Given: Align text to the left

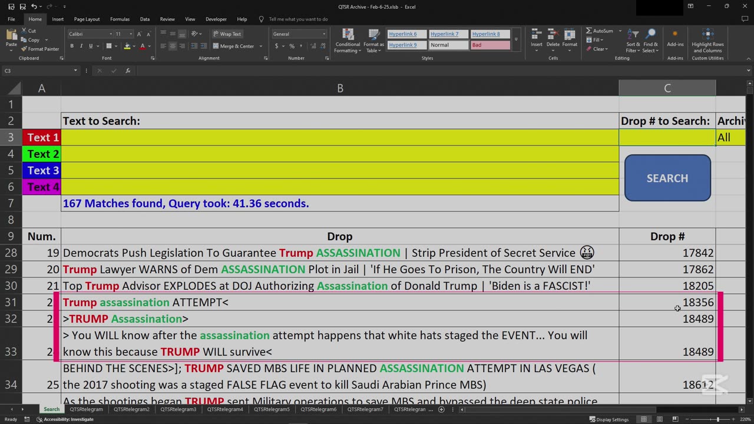Looking at the screenshot, I should [x=163, y=46].
